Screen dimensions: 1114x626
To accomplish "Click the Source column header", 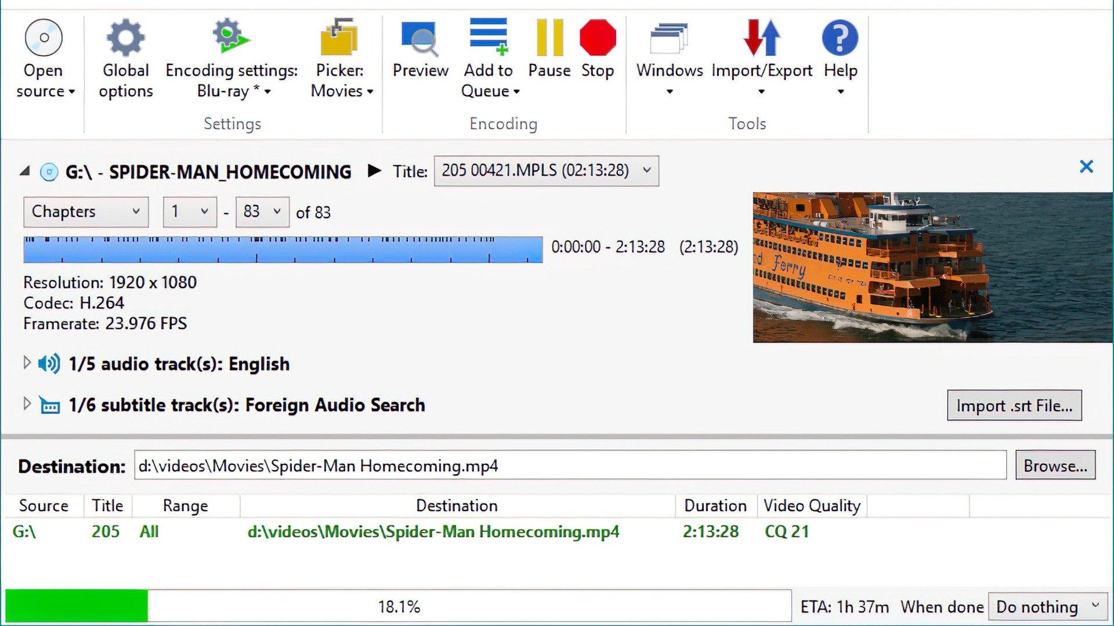I will click(x=44, y=505).
